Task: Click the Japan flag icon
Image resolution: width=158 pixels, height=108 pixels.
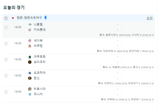Action: [x=13, y=18]
